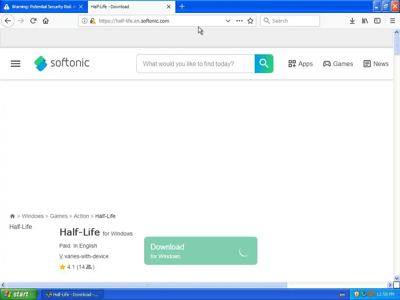Select Half-Life - Download taskbar button
The width and height of the screenshot is (400, 300).
point(72,295)
